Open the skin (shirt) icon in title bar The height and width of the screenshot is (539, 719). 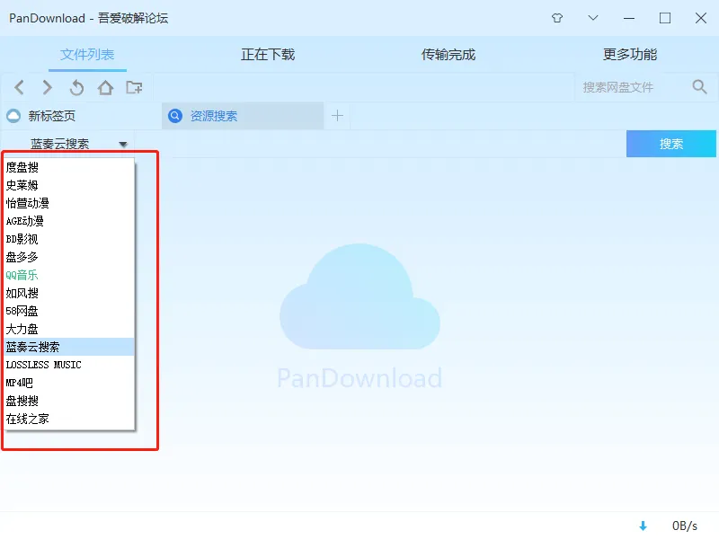(x=557, y=18)
